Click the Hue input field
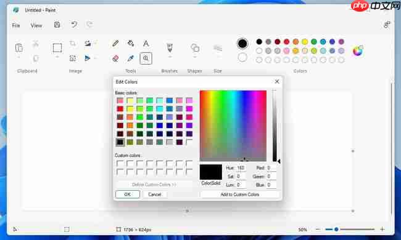Viewport: 401px width, 240px height. [241, 168]
